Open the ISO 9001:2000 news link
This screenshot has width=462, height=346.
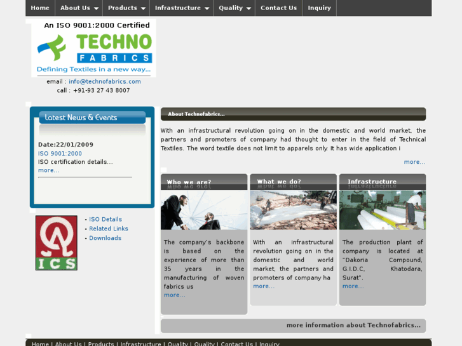tap(60, 154)
